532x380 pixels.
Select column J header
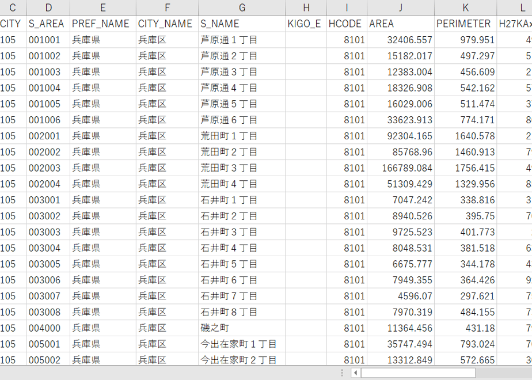pyautogui.click(x=401, y=7)
